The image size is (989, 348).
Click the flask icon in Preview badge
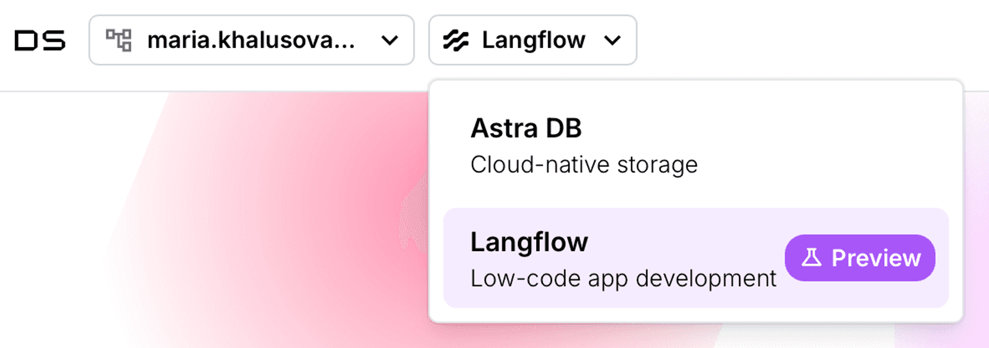[x=811, y=258]
